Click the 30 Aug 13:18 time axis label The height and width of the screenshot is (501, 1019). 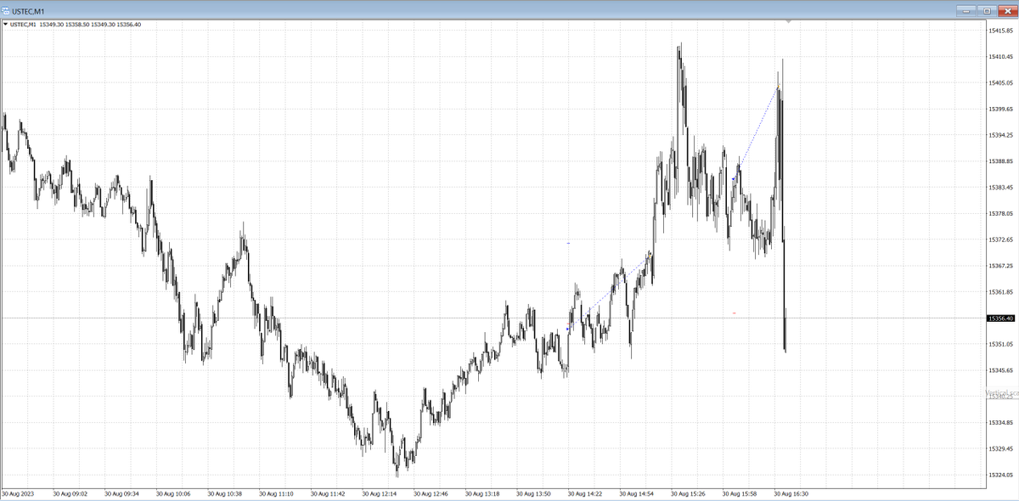pyautogui.click(x=482, y=493)
